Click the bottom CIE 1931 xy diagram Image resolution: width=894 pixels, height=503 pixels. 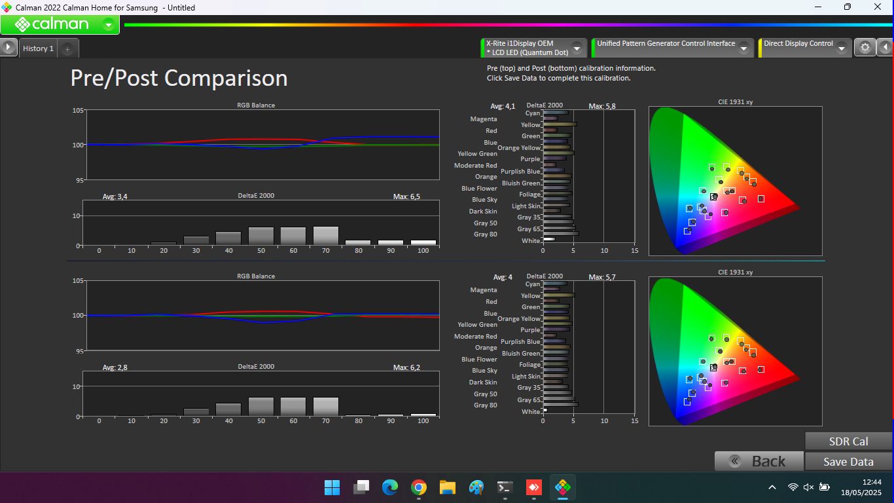click(735, 351)
